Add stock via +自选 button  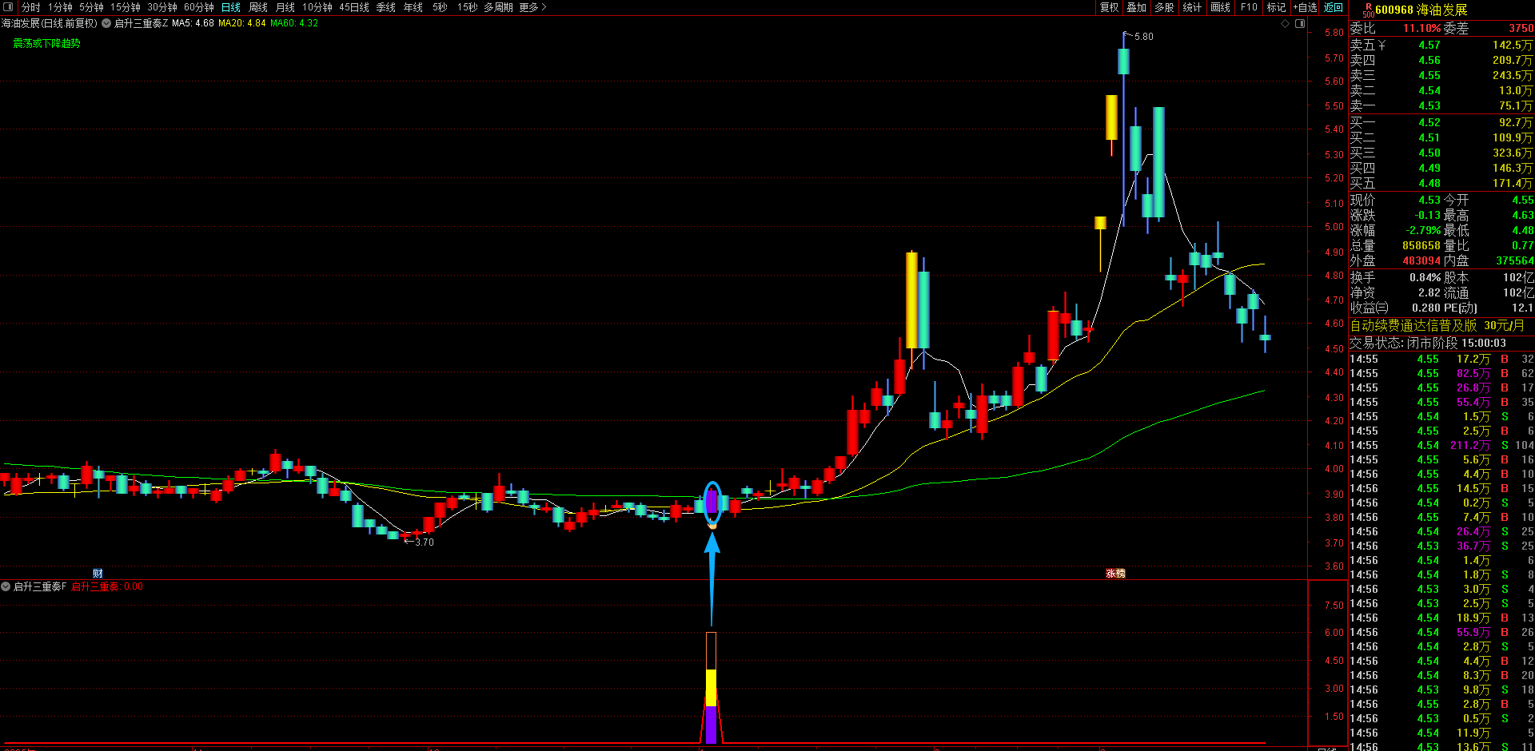(1306, 7)
